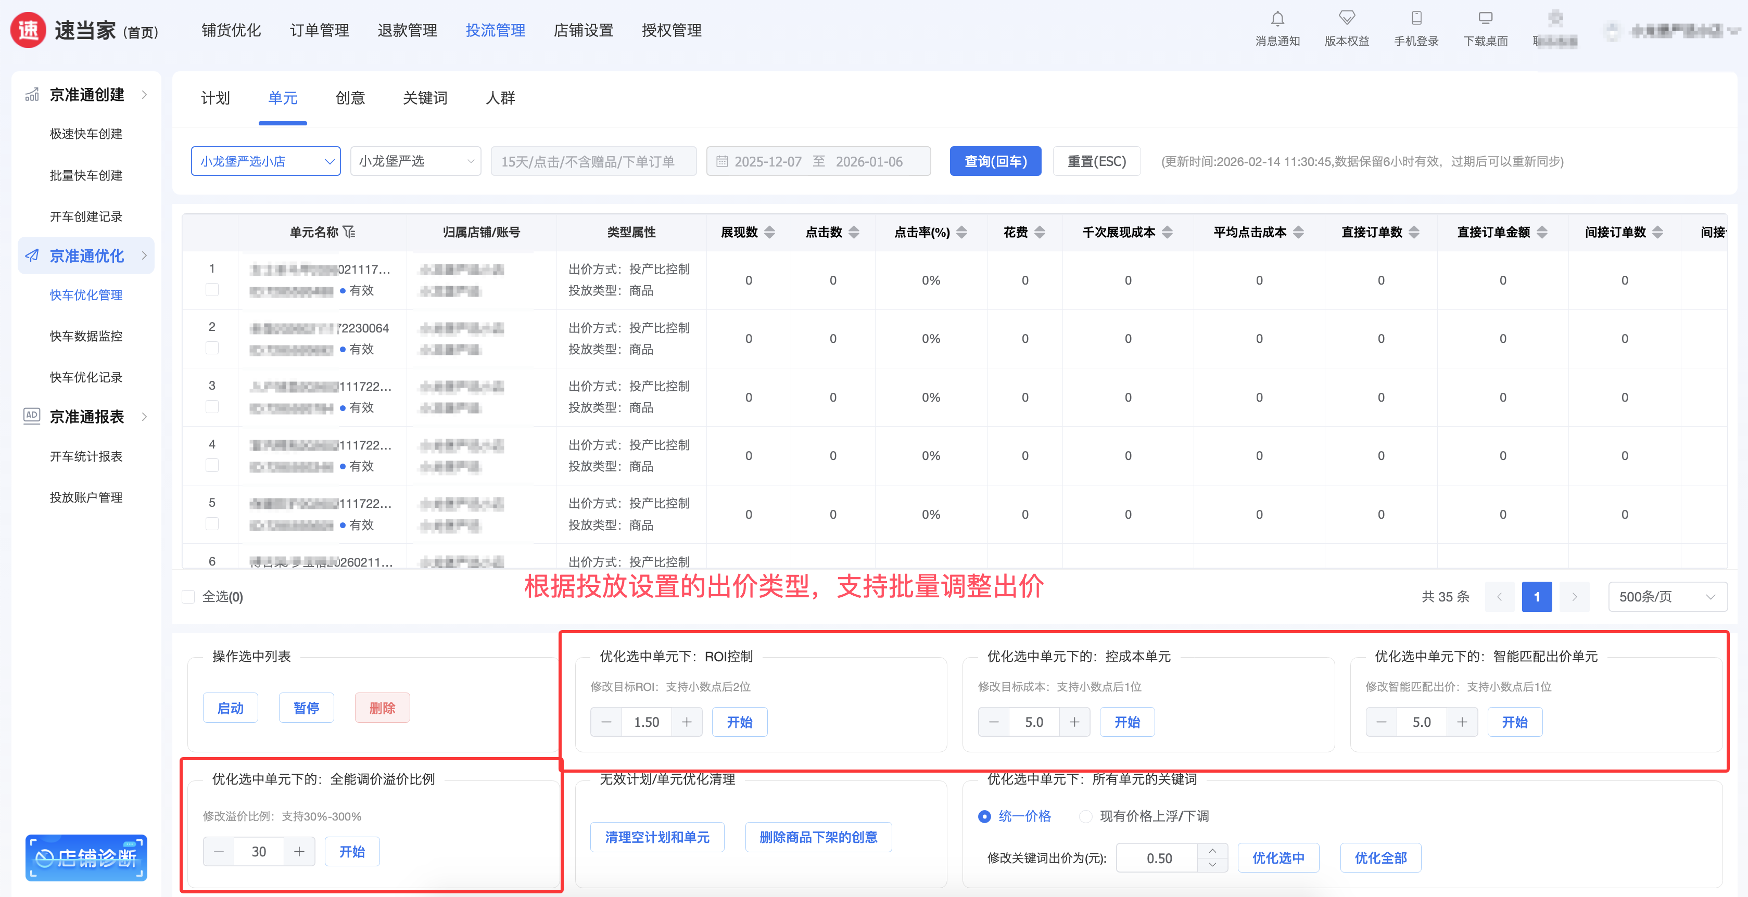The height and width of the screenshot is (897, 1748).
Task: Tick the checkbox for row 1
Action: click(212, 290)
